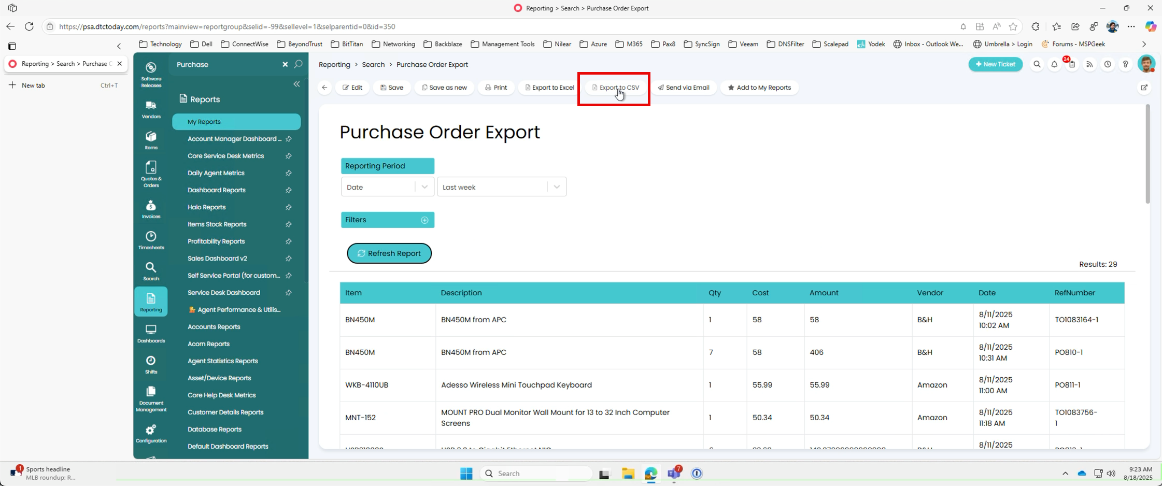
Task: Open report in new window icon
Action: coord(1144,88)
